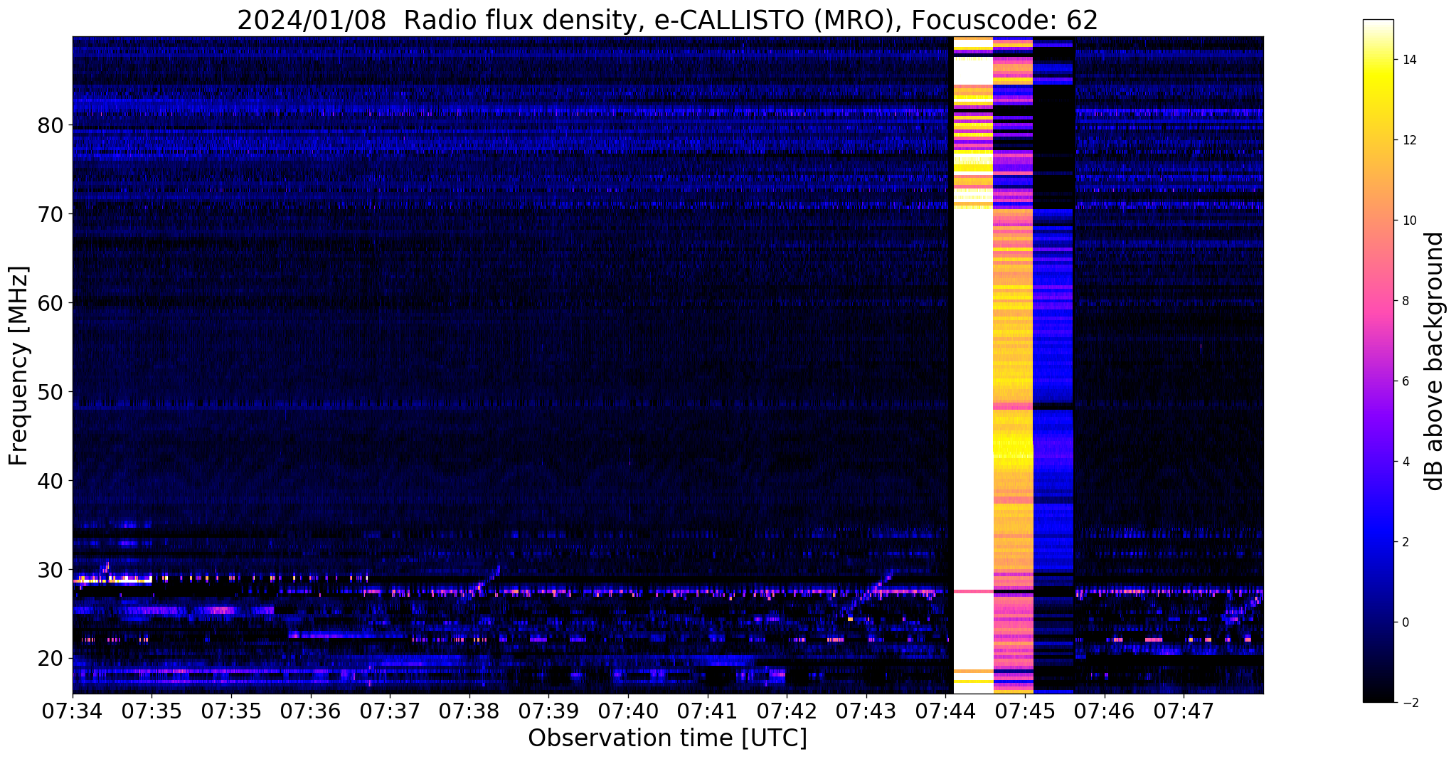
Task: Click the 'Observation time [UTC]' x-axis label
Action: click(667, 738)
